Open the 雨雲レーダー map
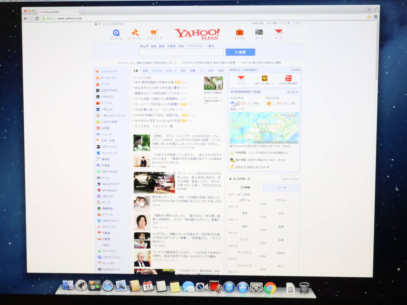 (264, 128)
